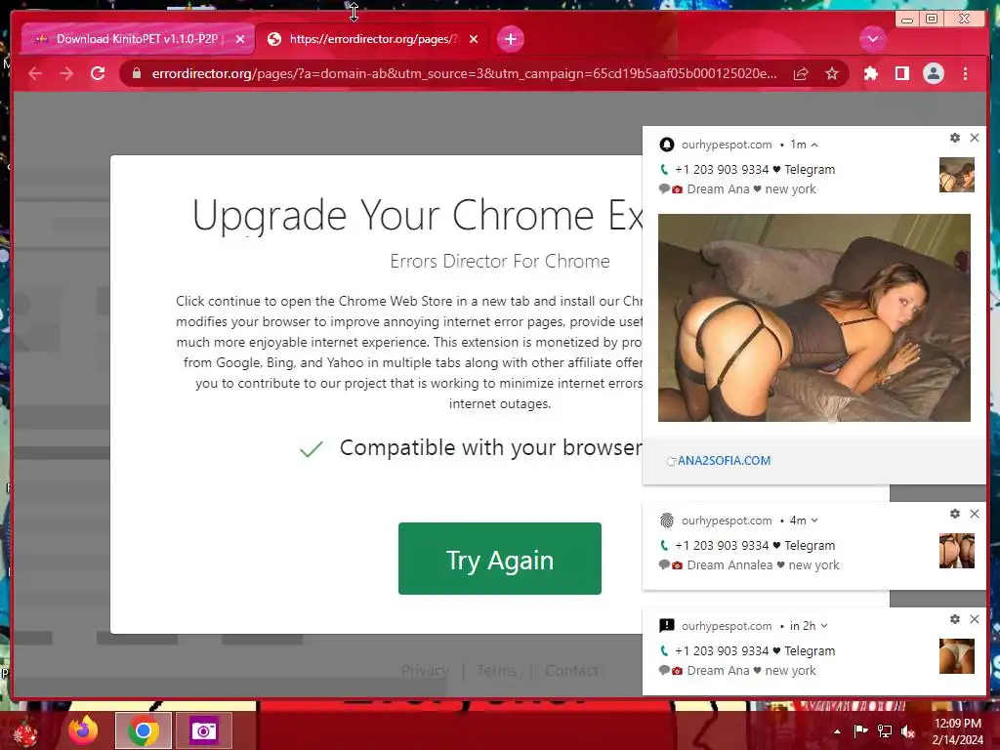Dismiss the 1m ourhypespot.com notification

tap(975, 138)
